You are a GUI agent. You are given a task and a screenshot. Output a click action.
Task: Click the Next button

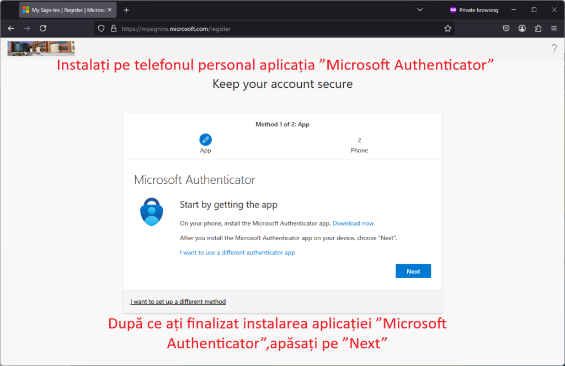pyautogui.click(x=413, y=271)
